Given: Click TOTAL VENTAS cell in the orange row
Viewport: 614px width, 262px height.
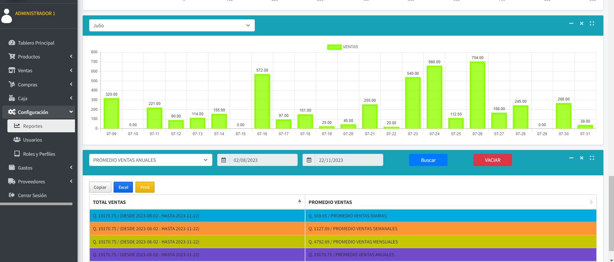Looking at the screenshot, I should [x=197, y=229].
